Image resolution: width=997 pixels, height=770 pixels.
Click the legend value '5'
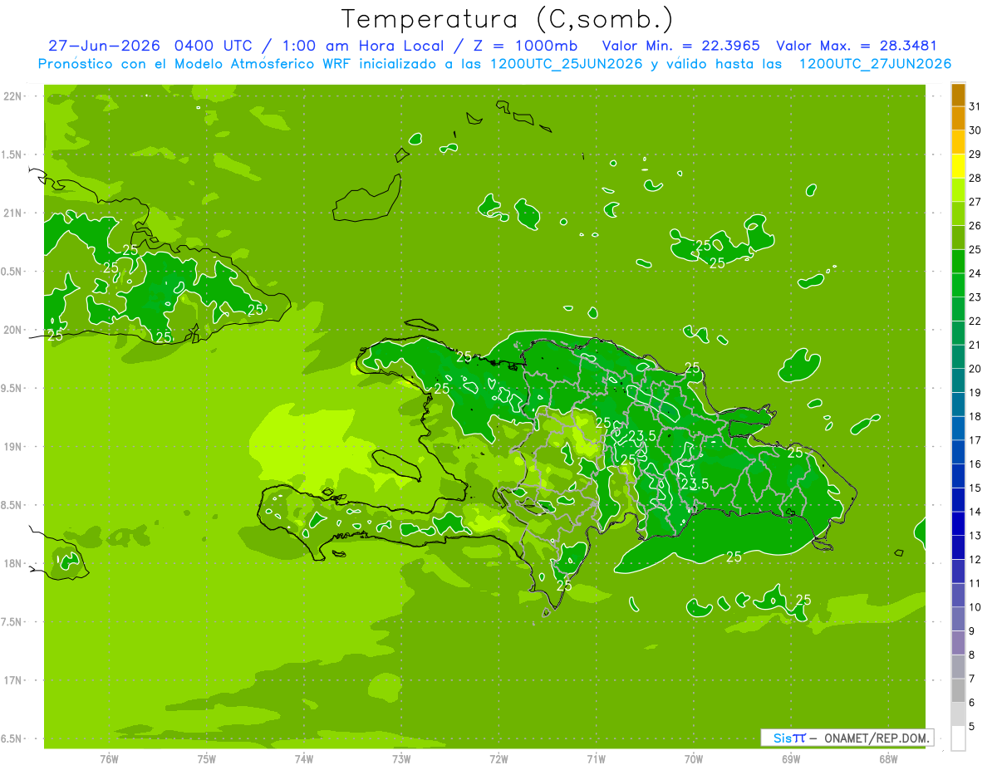(x=972, y=726)
